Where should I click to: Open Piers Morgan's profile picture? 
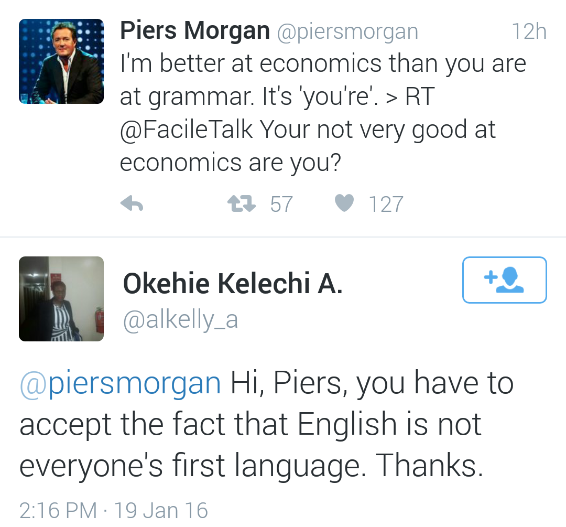click(x=61, y=61)
